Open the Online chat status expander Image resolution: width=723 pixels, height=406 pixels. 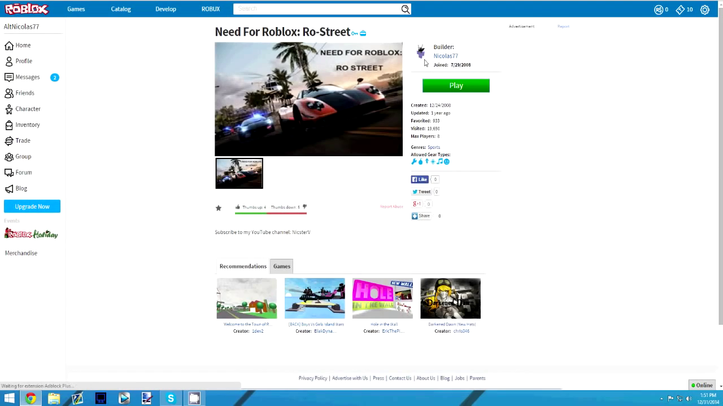coord(702,386)
